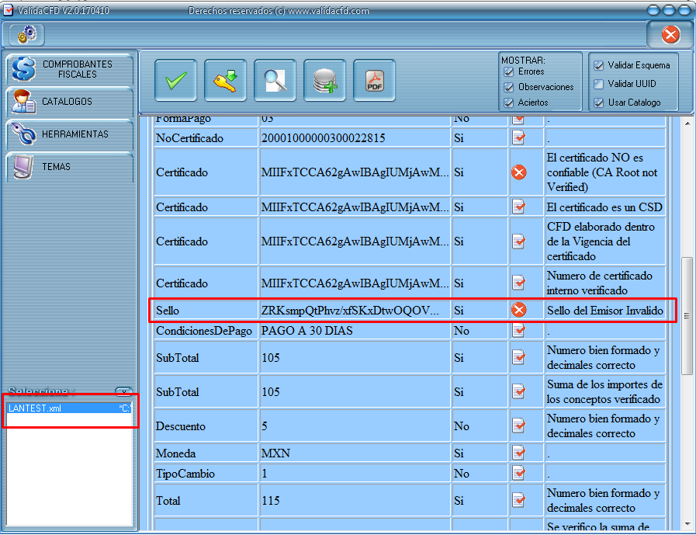This screenshot has height=535, width=696.
Task: Click the check icon in the Moneda row
Action: (518, 453)
